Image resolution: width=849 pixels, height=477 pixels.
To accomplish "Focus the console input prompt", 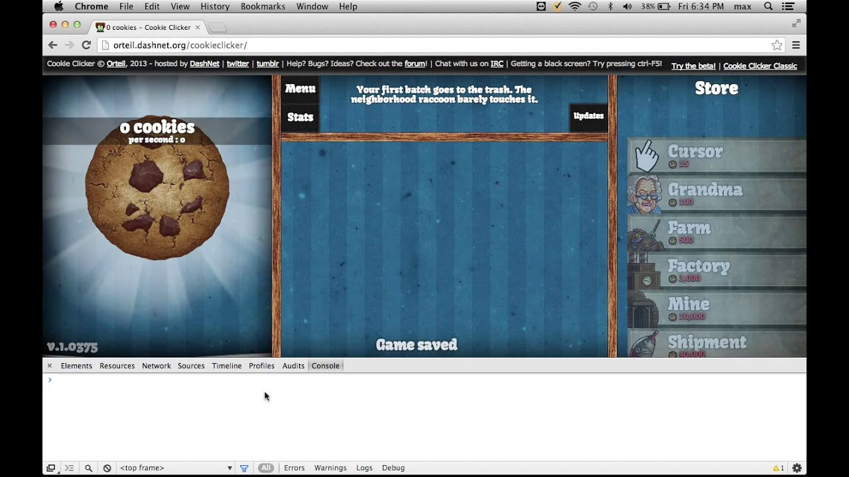I will tap(424, 380).
